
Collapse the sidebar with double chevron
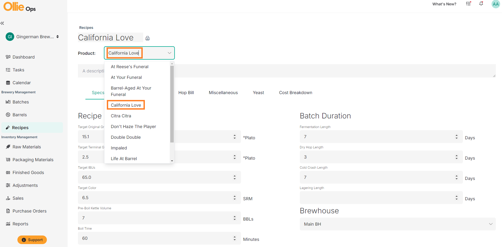pos(2,23)
